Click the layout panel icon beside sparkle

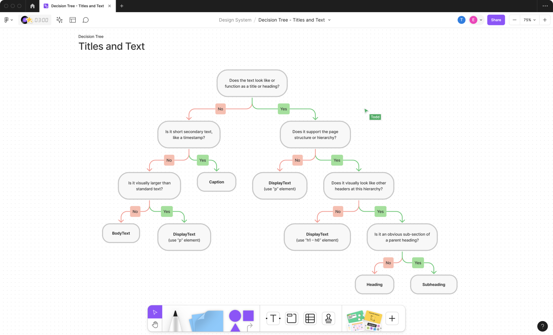[x=73, y=20]
